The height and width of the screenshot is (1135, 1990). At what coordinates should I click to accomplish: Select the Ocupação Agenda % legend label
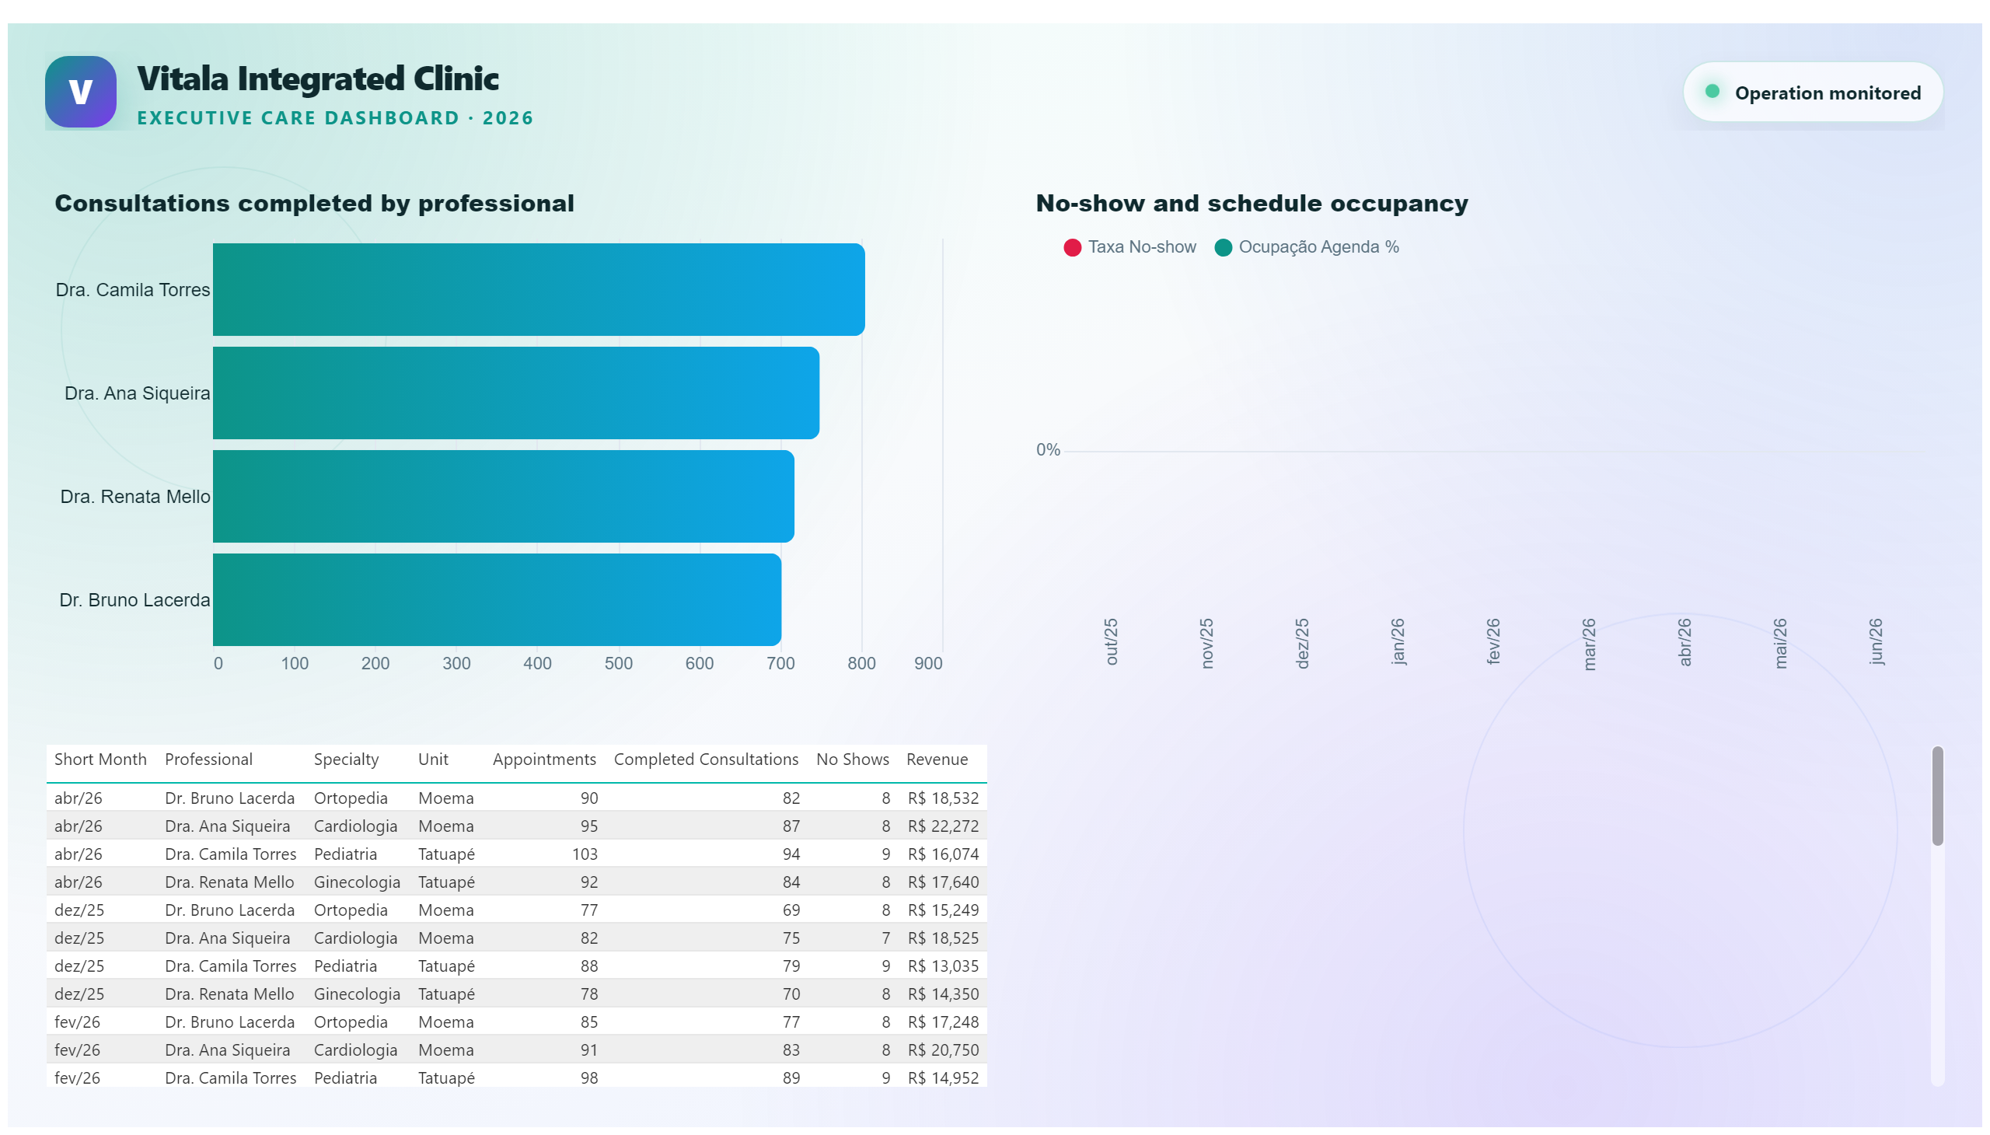pos(1318,247)
